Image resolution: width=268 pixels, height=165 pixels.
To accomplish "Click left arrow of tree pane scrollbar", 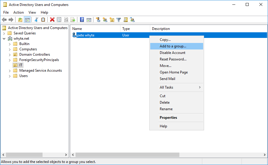I will (x=3, y=155).
